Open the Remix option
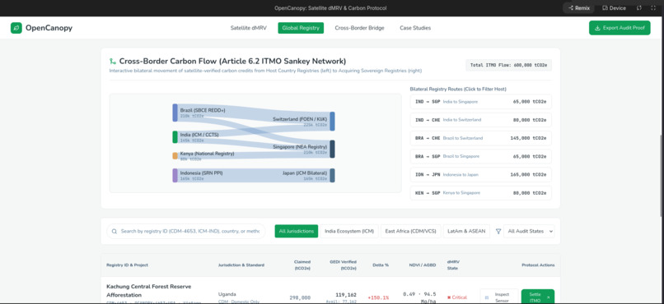 coord(579,8)
